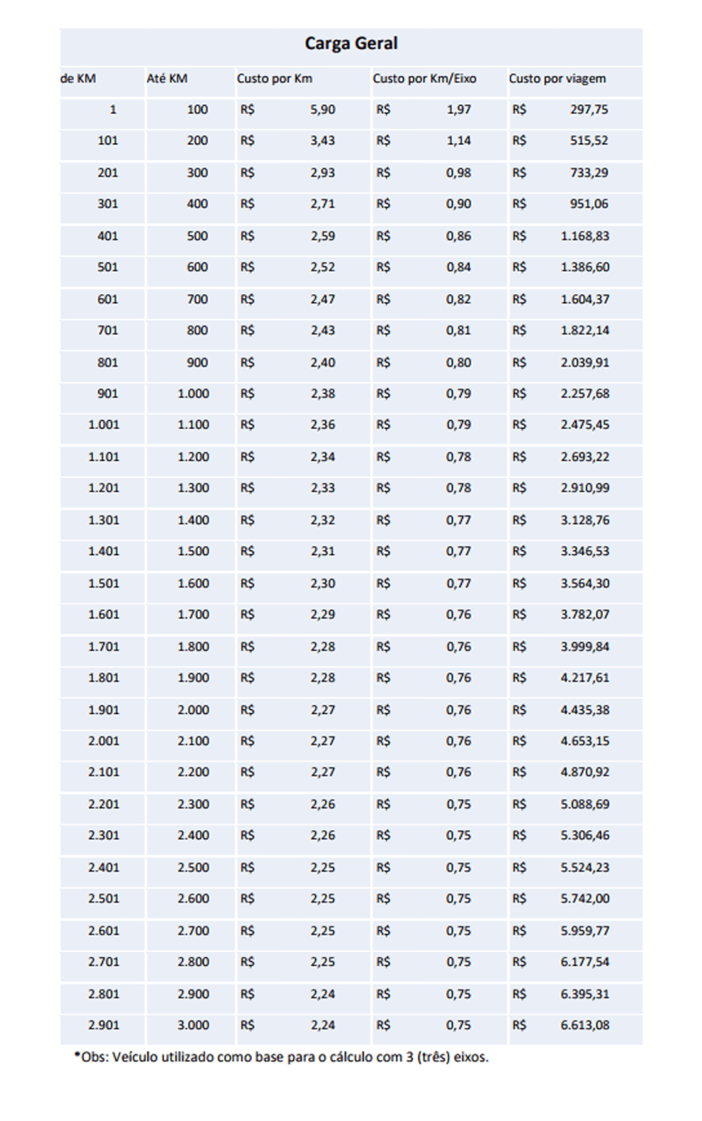Select the cost per km value 5,90
The width and height of the screenshot is (702, 1121).
pos(322,110)
